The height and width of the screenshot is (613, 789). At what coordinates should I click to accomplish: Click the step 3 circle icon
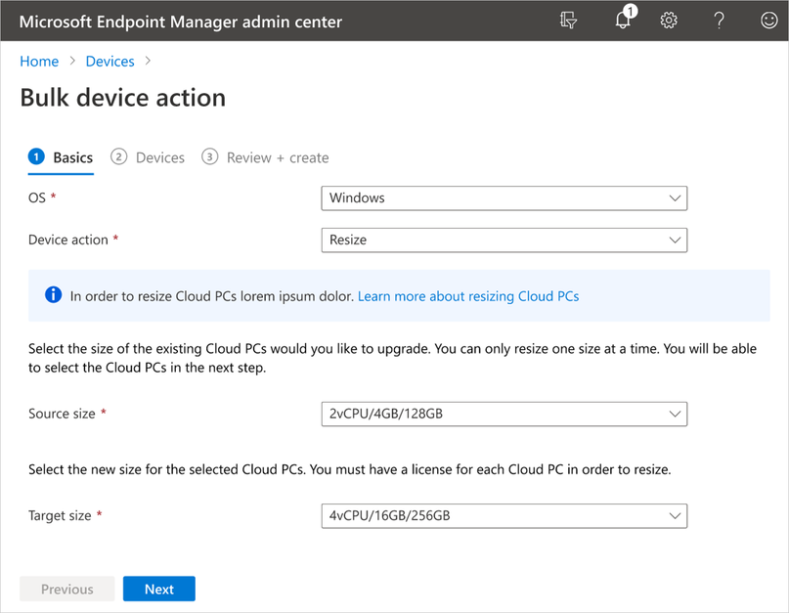(x=209, y=157)
